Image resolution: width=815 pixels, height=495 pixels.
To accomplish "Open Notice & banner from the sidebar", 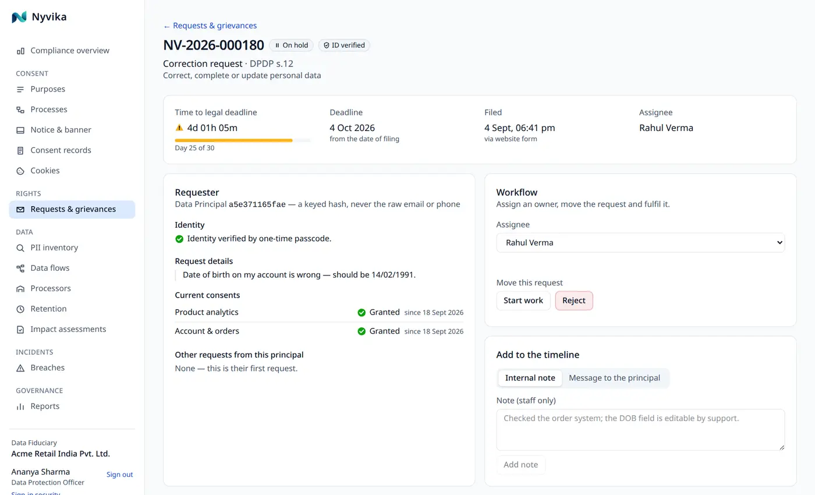I will pyautogui.click(x=72, y=130).
